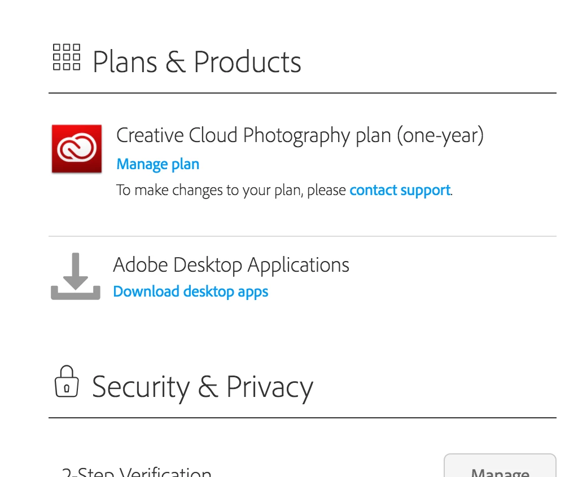
Task: Click the red Creative Cloud logo icon
Action: (77, 149)
